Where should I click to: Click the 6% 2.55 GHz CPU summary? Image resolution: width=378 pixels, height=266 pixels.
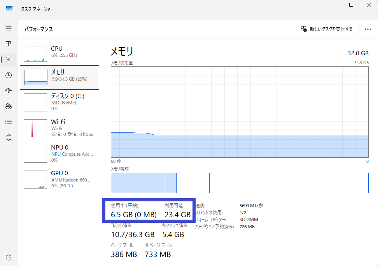[x=65, y=55]
